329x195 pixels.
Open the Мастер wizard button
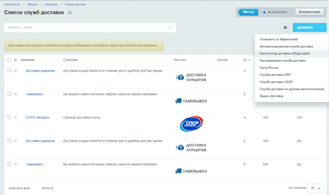(x=248, y=12)
